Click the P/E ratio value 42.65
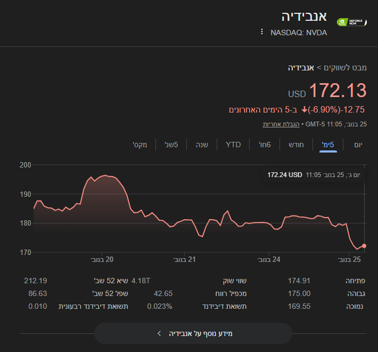The image size is (378, 352). tap(163, 293)
